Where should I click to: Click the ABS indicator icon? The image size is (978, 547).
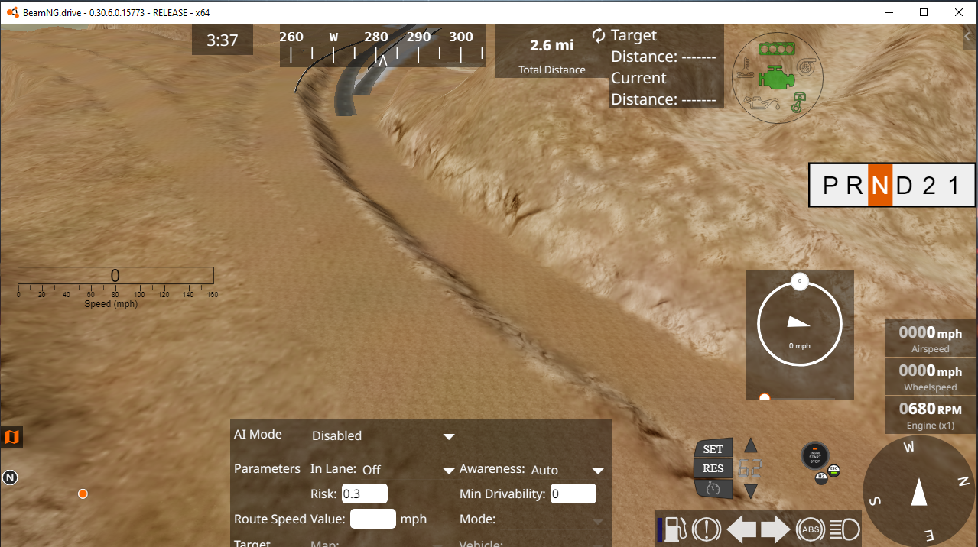811,529
